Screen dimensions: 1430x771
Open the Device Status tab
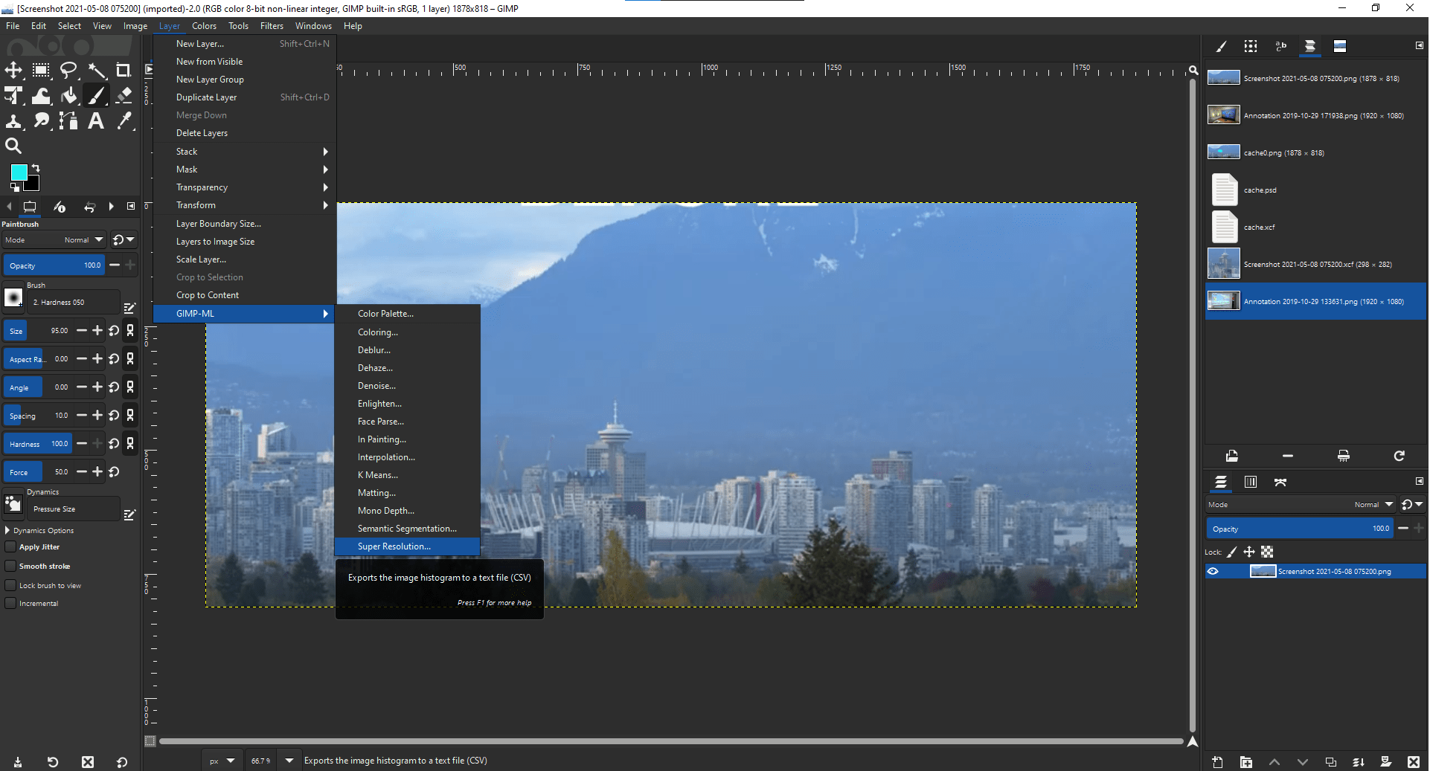(60, 207)
